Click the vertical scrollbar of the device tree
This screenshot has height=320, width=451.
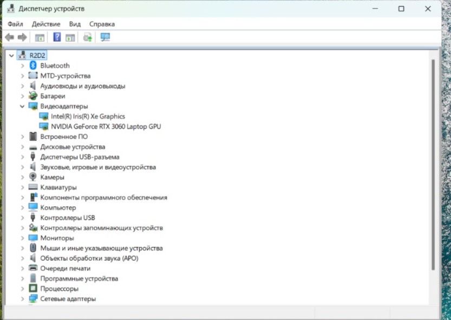click(x=433, y=165)
